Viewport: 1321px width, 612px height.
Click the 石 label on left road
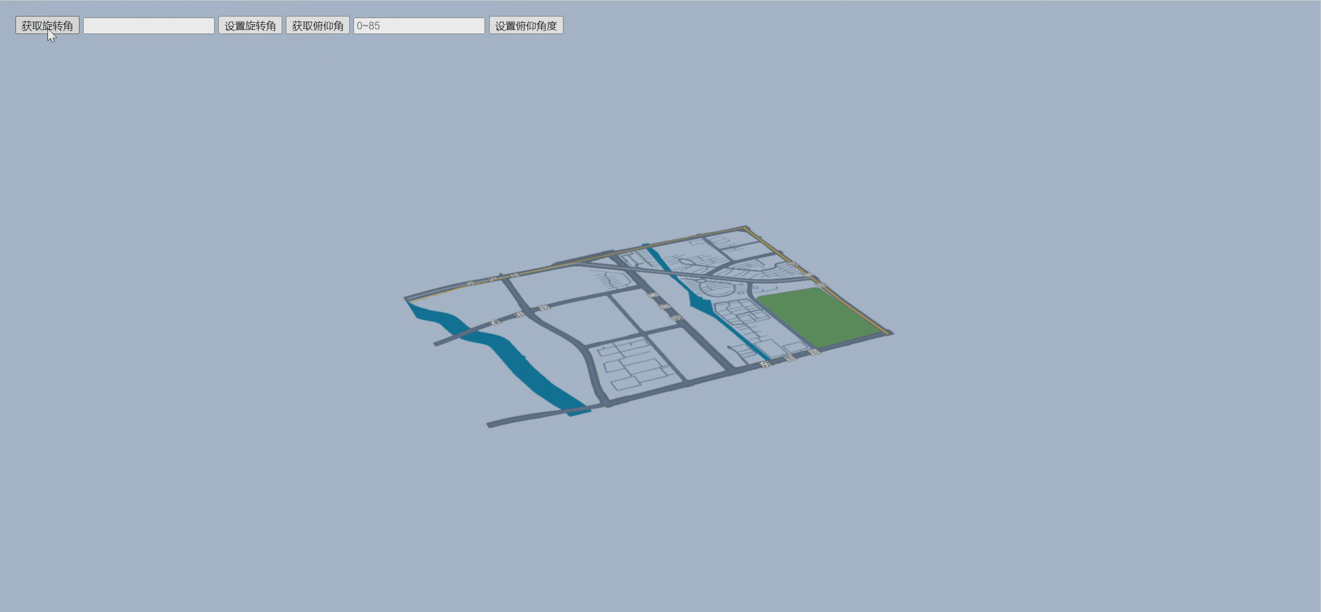496,322
